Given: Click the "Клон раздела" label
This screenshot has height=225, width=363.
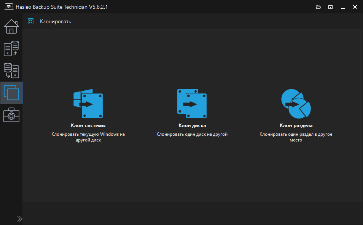Looking at the screenshot, I should coord(296,125).
